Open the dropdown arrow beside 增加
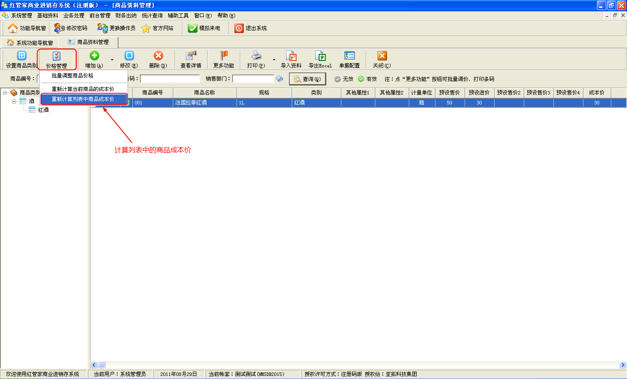The width and height of the screenshot is (627, 379). click(112, 60)
